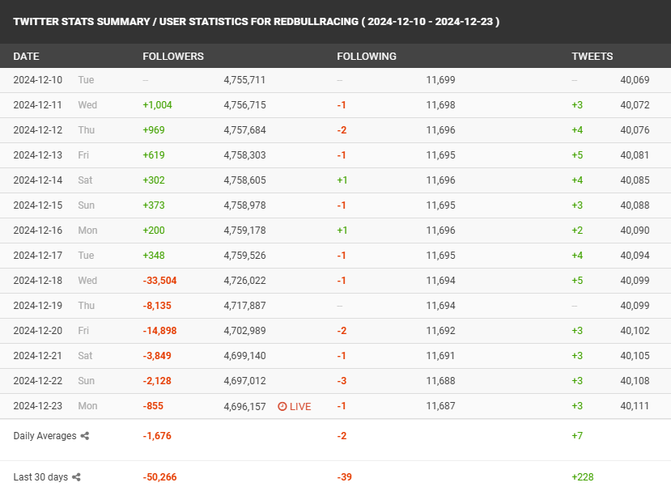Click the share icon beside Last 30 days
This screenshot has height=491, width=671.
pos(76,477)
